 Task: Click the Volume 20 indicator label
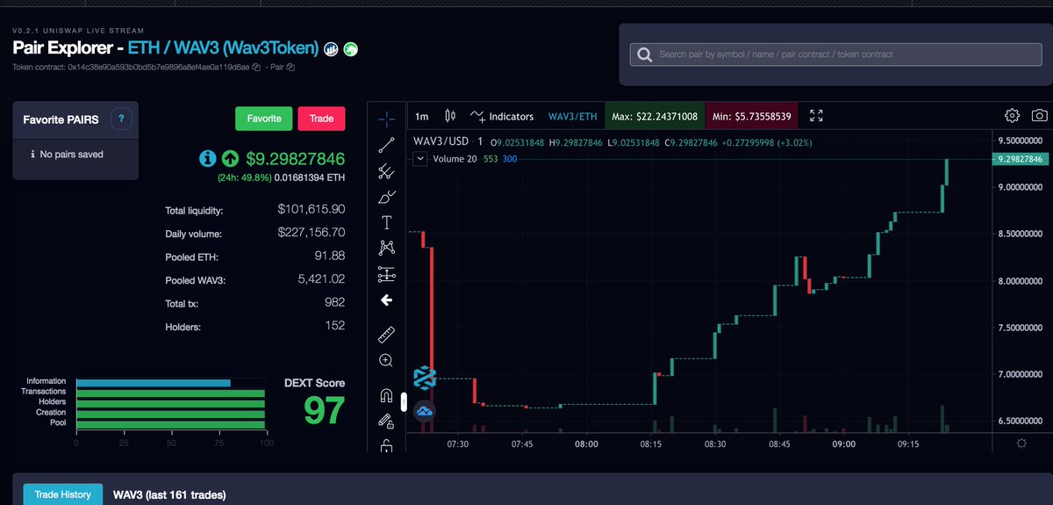tap(455, 159)
